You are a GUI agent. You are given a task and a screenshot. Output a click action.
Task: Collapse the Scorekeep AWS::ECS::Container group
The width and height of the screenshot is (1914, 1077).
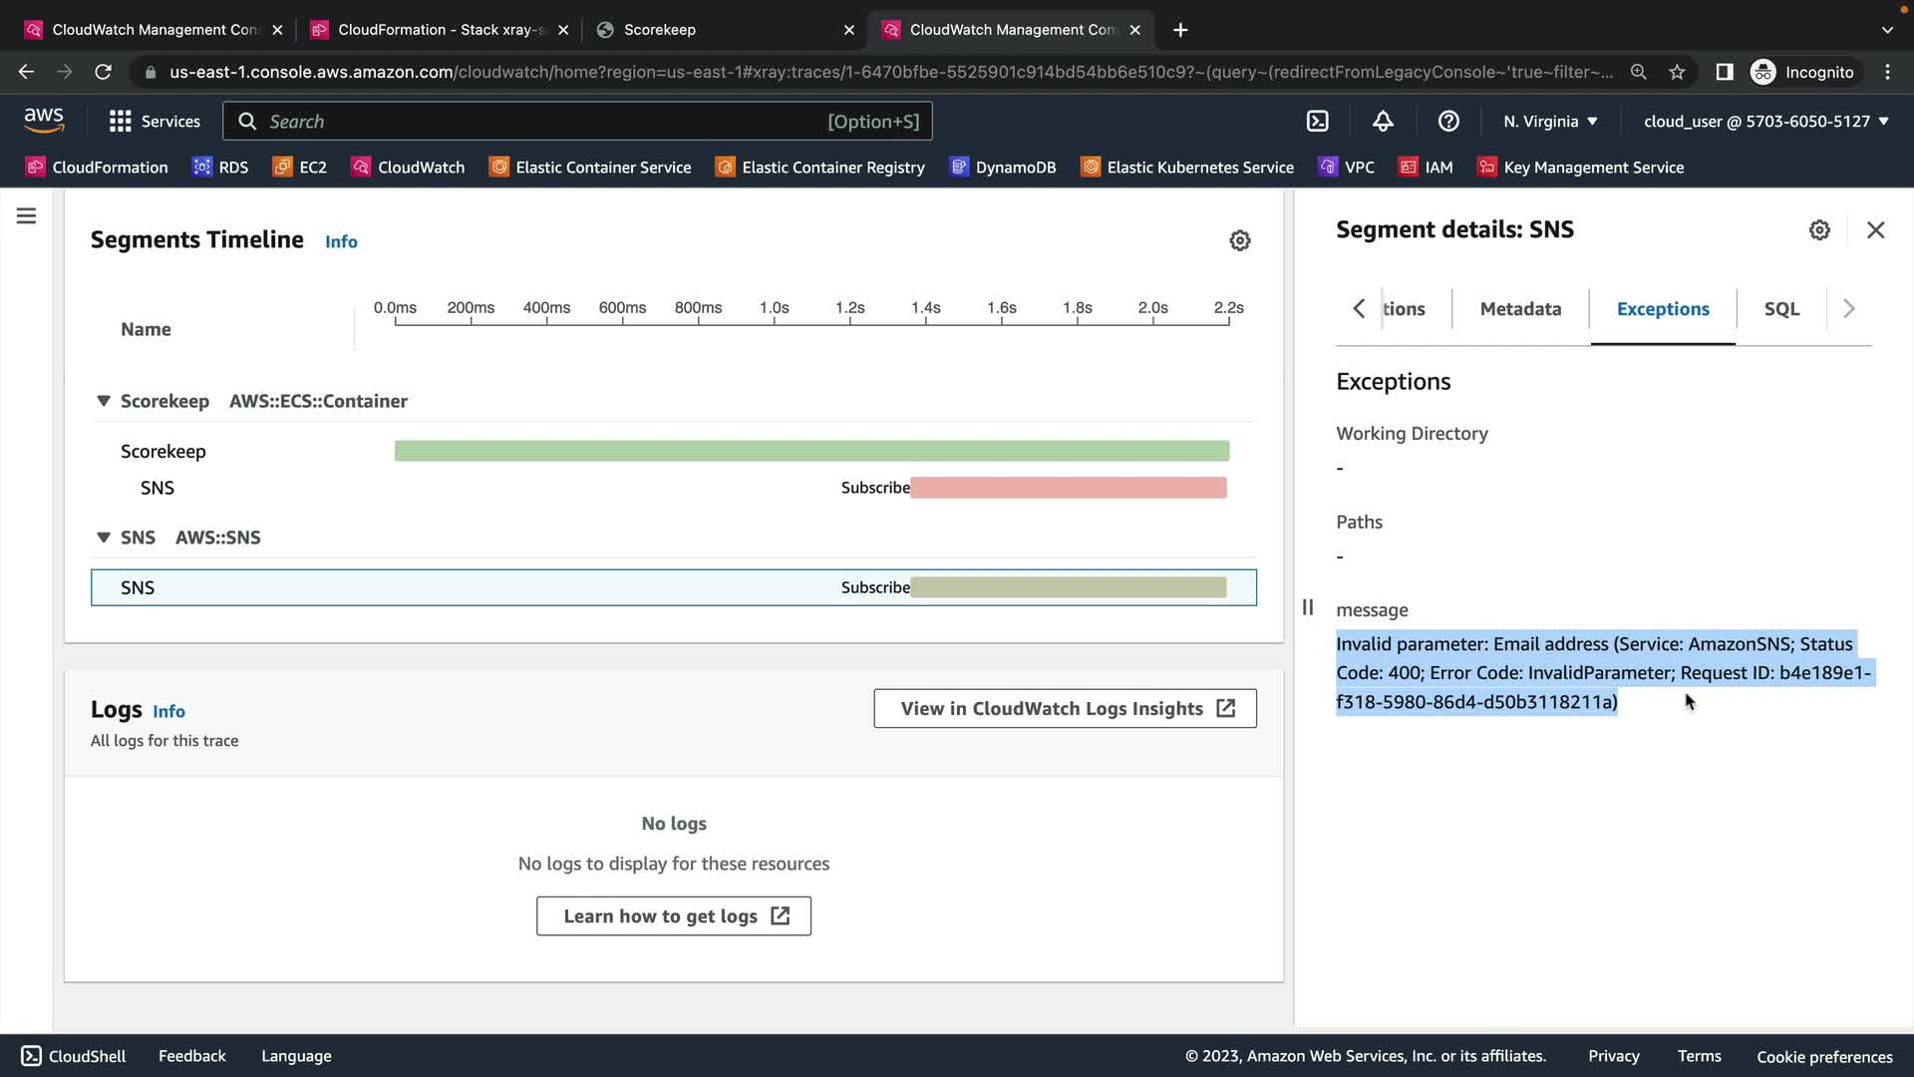coord(104,401)
